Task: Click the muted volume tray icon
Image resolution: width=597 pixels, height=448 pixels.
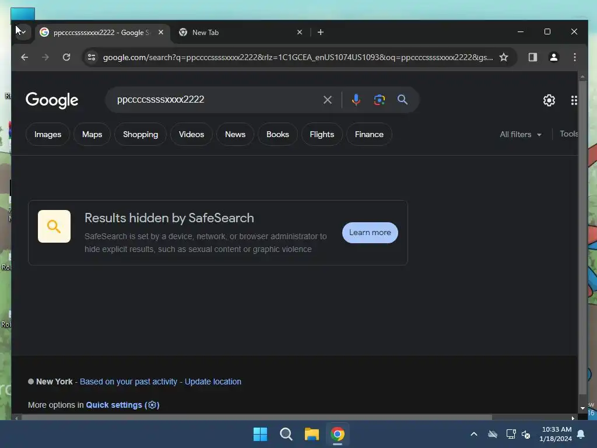Action: [526, 434]
